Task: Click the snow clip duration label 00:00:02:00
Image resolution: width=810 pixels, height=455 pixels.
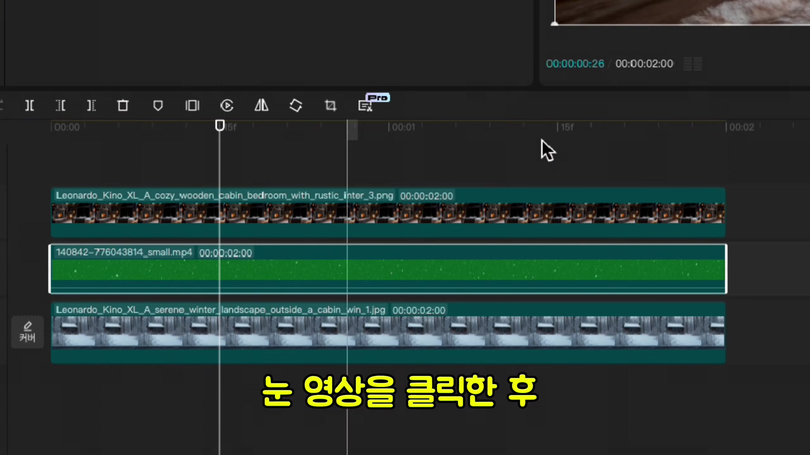Action: pyautogui.click(x=226, y=253)
